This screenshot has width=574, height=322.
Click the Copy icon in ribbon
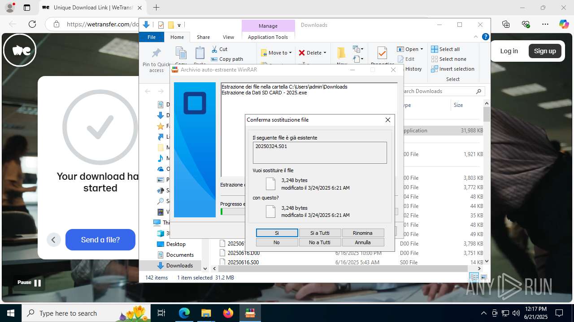(x=181, y=54)
